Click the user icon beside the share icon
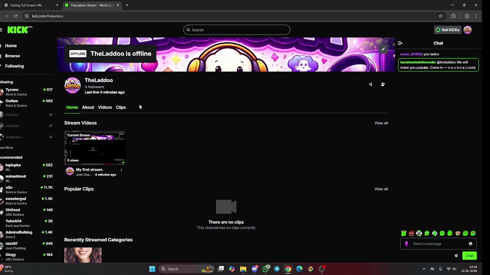Image resolution: width=490 pixels, height=275 pixels. (383, 84)
